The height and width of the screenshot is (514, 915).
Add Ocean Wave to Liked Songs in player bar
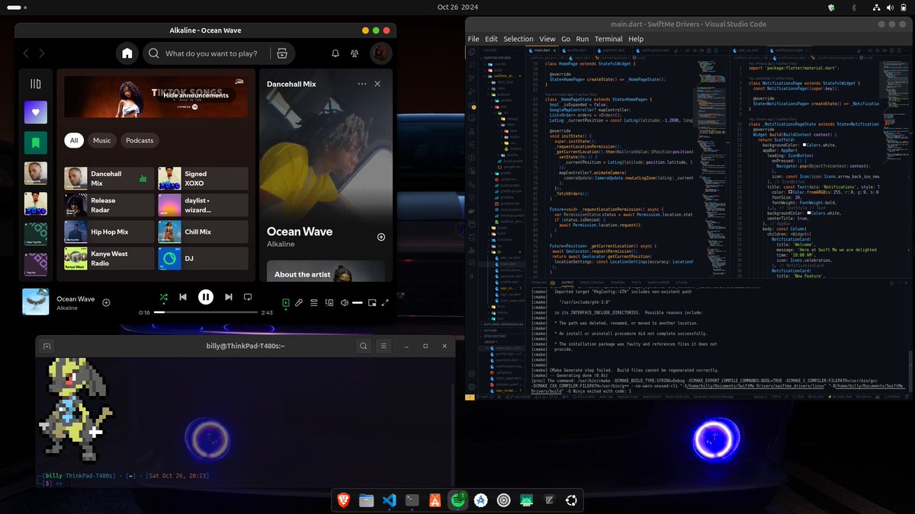pos(106,302)
